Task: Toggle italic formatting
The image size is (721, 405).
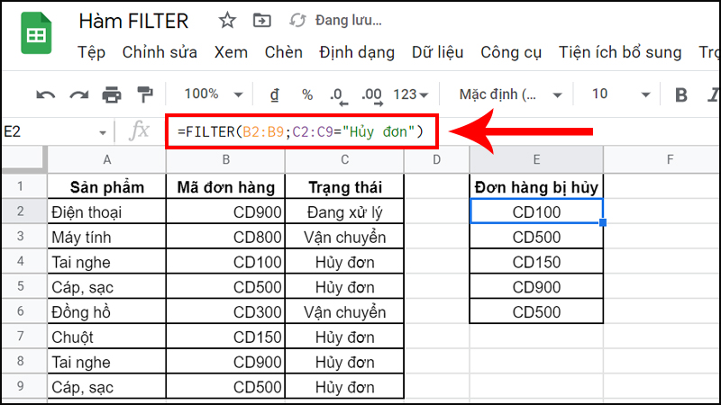Action: (712, 94)
